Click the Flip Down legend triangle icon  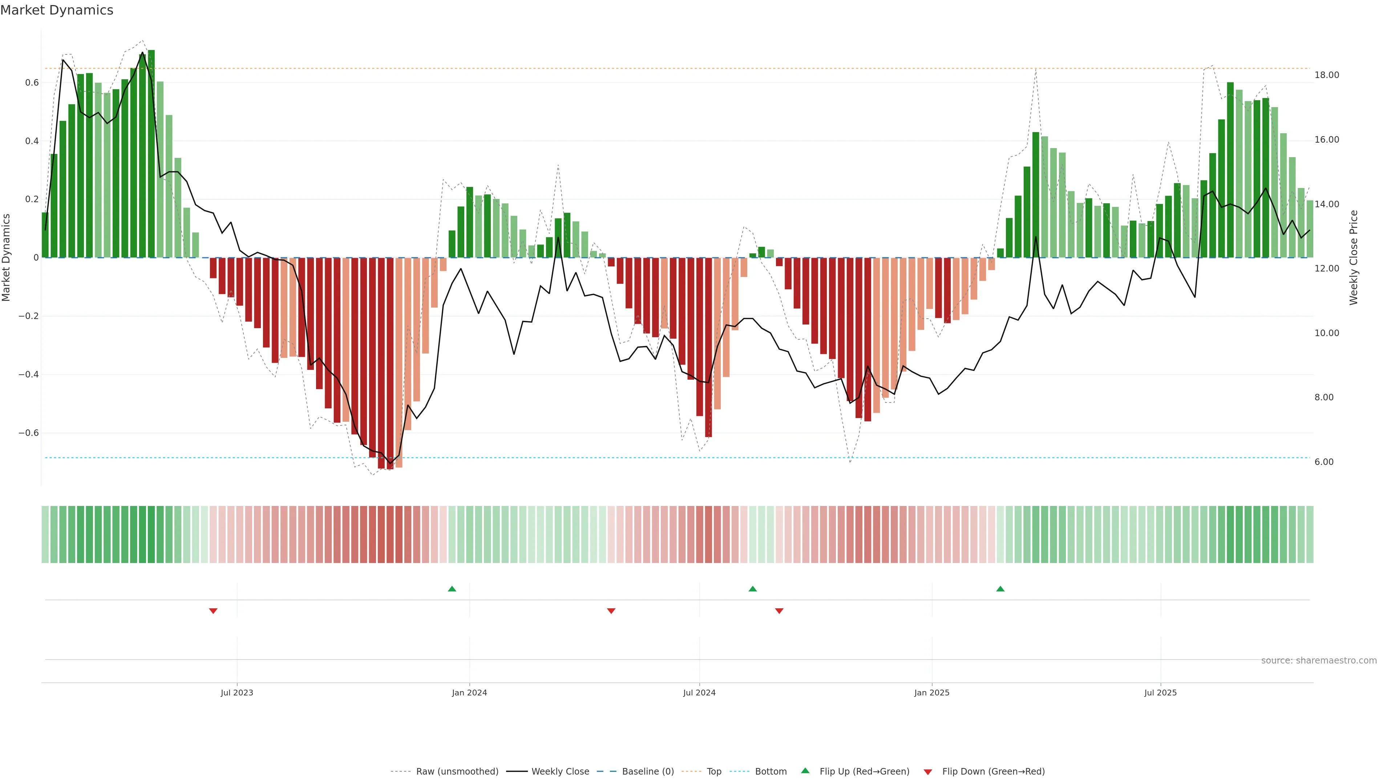tap(928, 772)
